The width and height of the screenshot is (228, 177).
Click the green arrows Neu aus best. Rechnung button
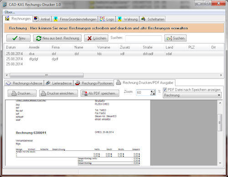[57, 38]
